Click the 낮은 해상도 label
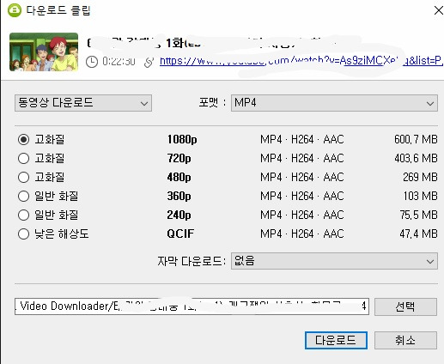444x364 pixels. point(62,234)
